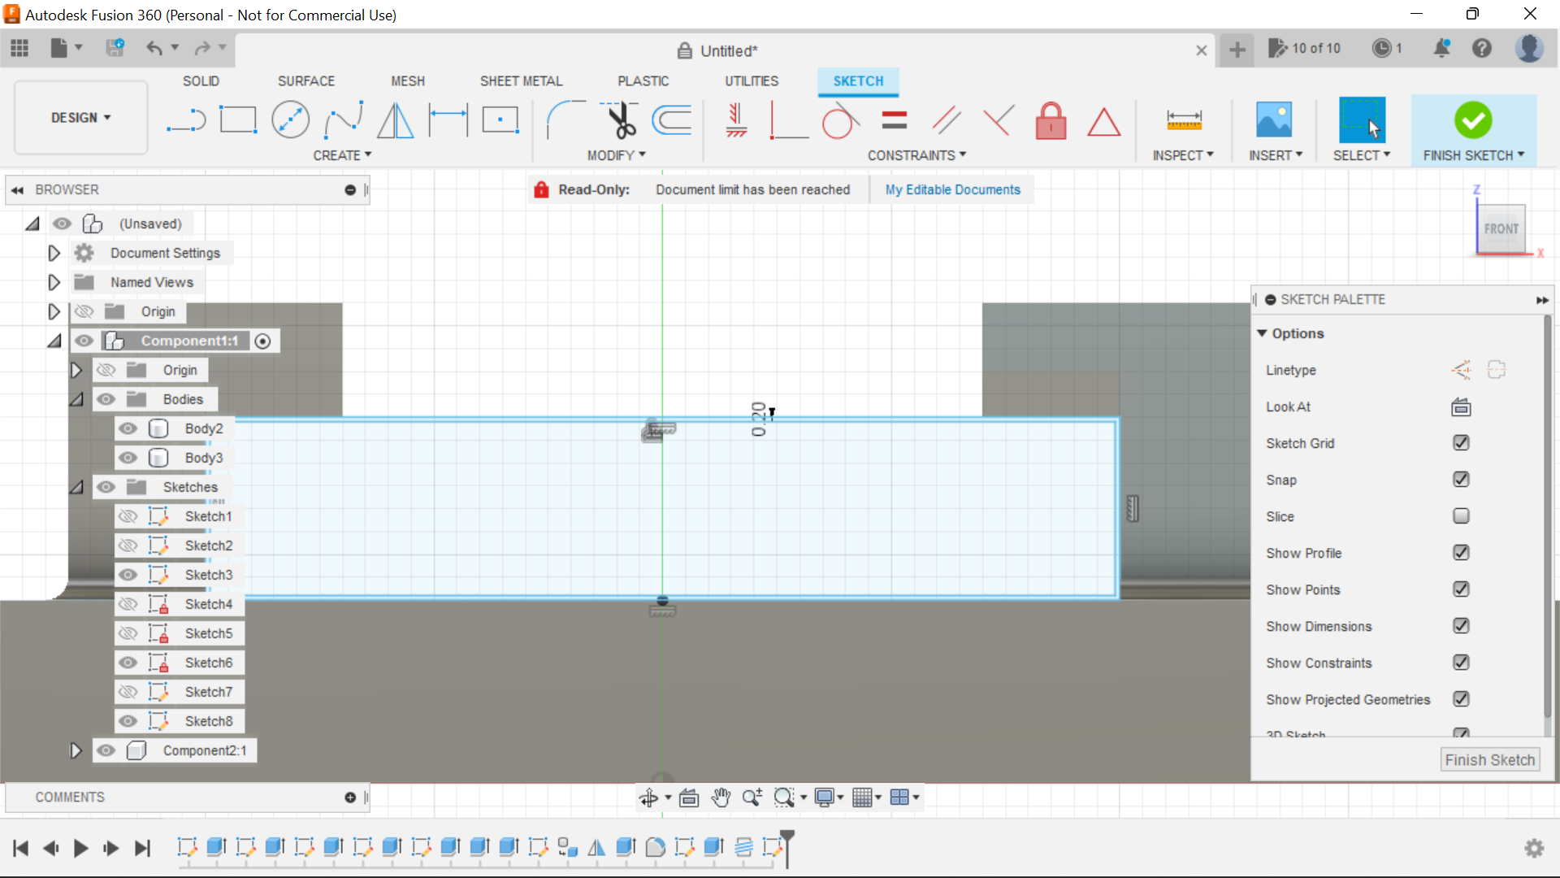The height and width of the screenshot is (878, 1560).
Task: Expand the Named Views node
Action: click(54, 282)
